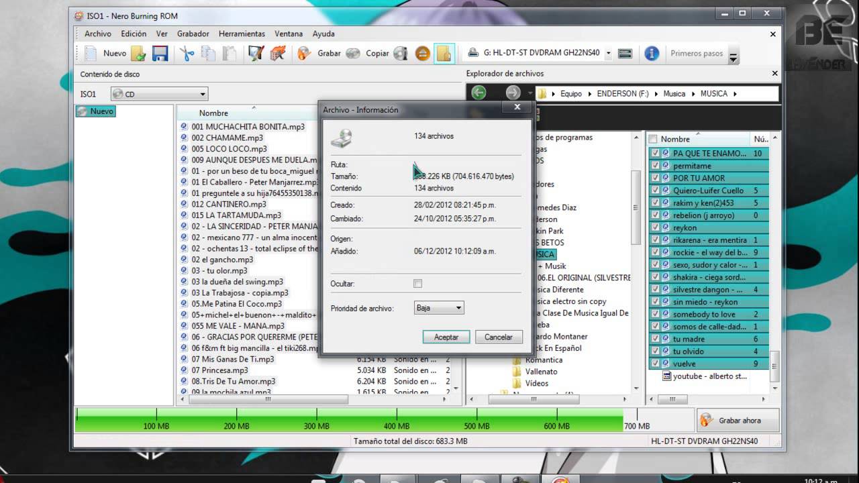Uncheck the 'tu madre' checkbox
This screenshot has height=483, width=859.
pos(655,339)
